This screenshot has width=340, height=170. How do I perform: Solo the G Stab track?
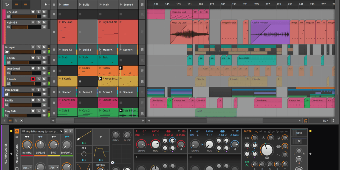38,58
